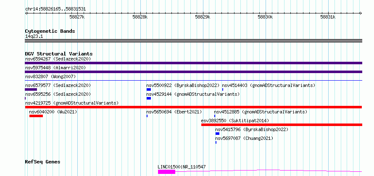Click the nsv5697087 (Chuang2021) label
Viewport: 374px width, 176px height.
coord(244,138)
